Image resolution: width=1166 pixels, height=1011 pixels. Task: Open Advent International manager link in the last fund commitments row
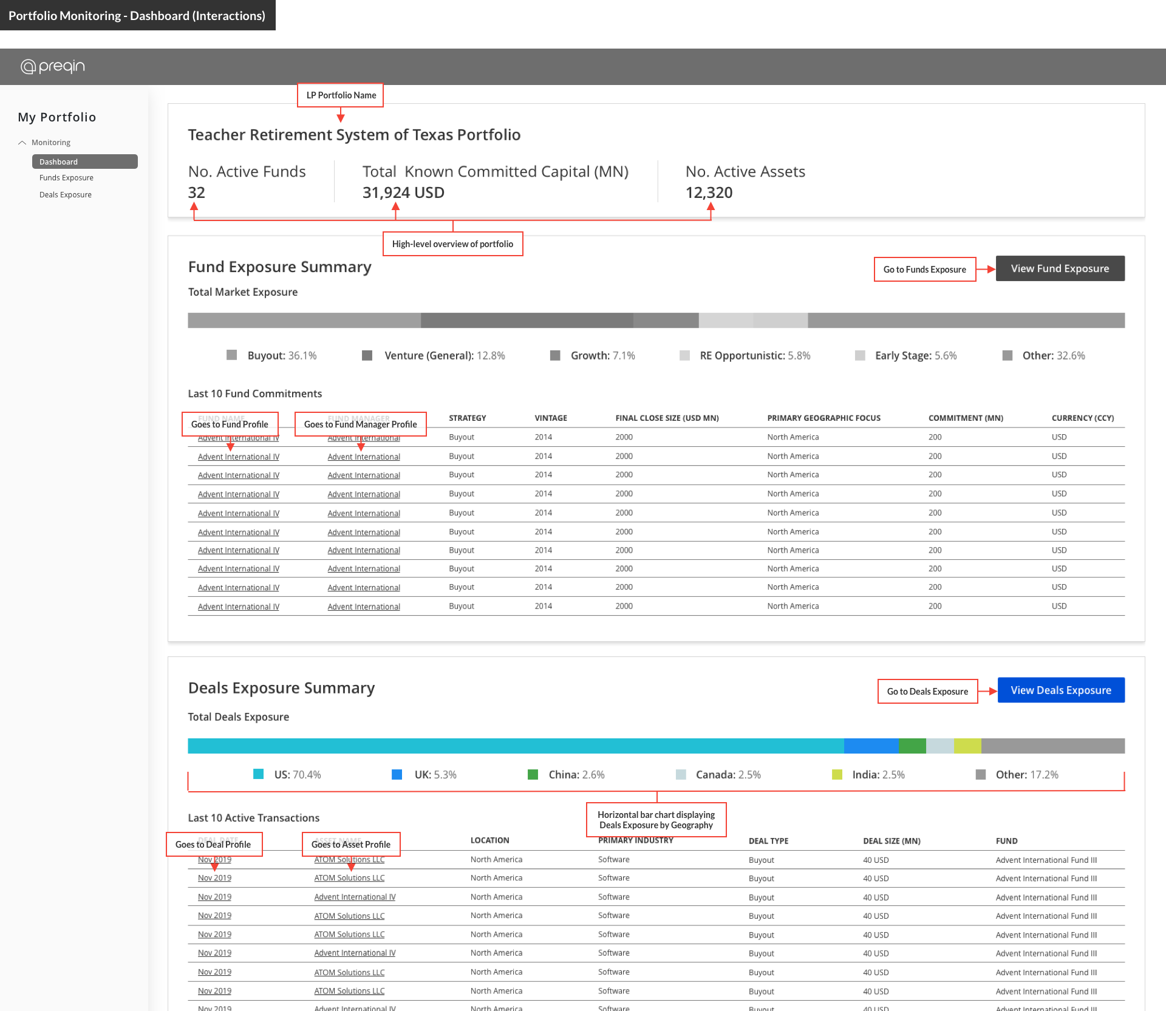click(364, 607)
